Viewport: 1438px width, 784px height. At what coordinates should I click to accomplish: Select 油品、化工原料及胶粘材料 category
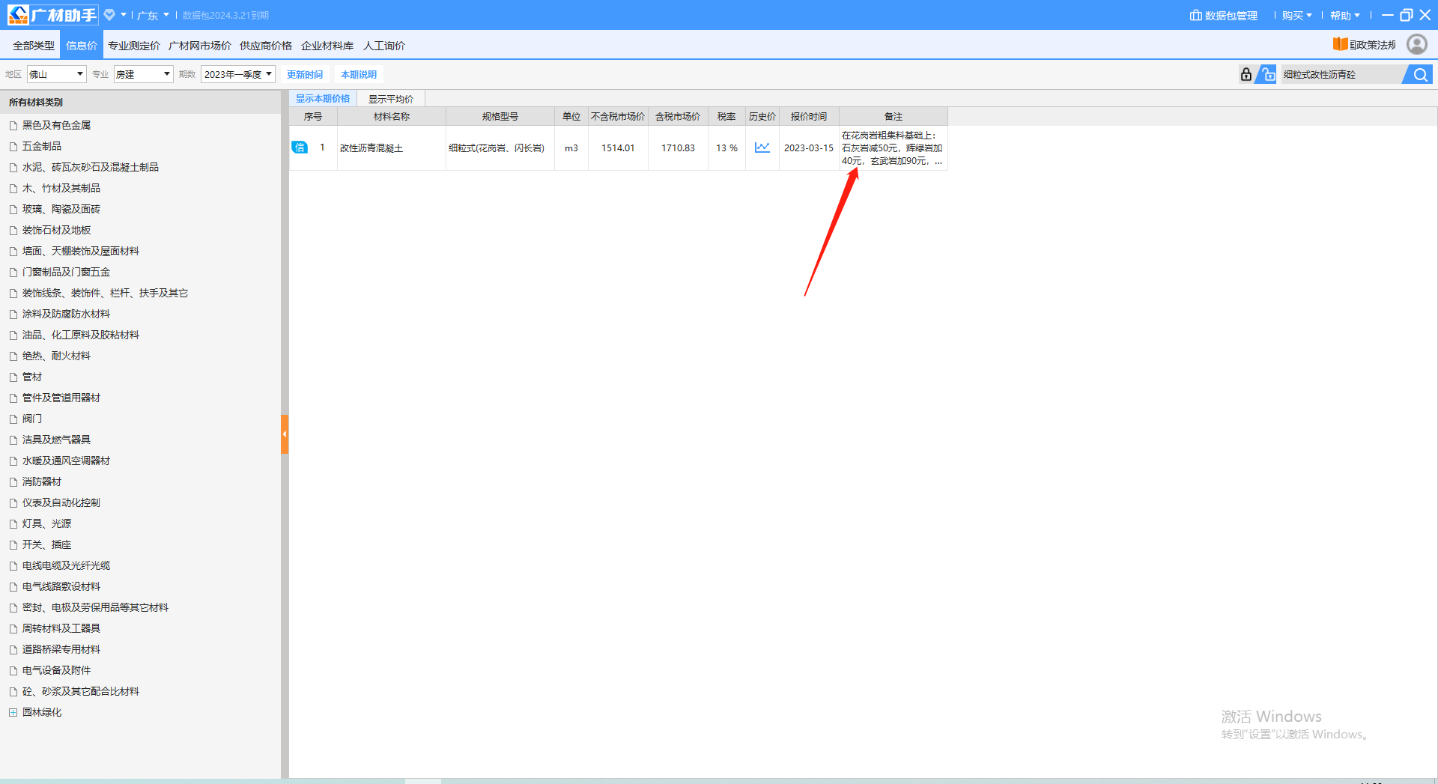click(x=80, y=335)
